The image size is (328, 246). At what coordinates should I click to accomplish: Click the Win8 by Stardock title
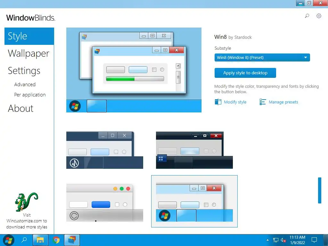tap(233, 37)
